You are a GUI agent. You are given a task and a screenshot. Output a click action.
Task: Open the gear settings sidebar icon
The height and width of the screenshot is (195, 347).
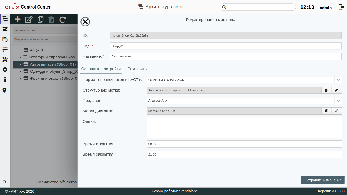pos(5,70)
